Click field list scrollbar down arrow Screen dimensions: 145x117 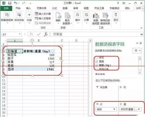[140, 73]
